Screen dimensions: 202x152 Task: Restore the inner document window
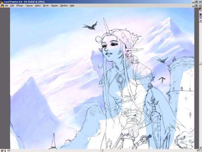(x=196, y=6)
